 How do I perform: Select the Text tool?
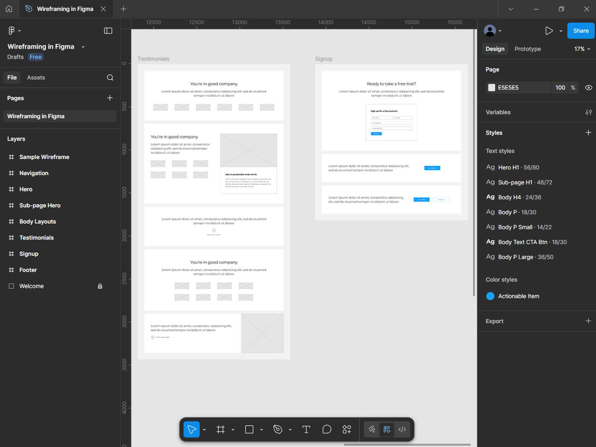click(x=306, y=430)
